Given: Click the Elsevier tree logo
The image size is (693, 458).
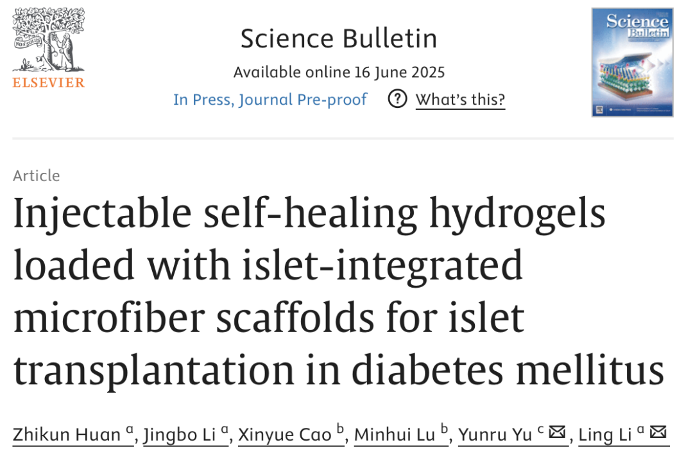Looking at the screenshot, I should click(48, 40).
